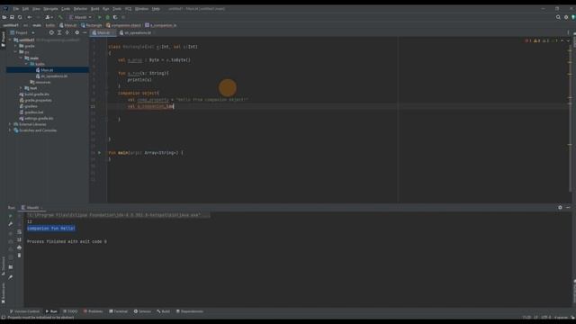This screenshot has height=324, width=576.
Task: Click the Run with Coverage icon
Action: coord(115,17)
